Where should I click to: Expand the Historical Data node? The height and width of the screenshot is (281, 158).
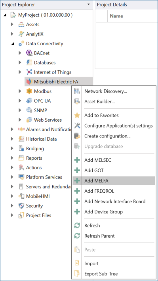click(x=12, y=139)
